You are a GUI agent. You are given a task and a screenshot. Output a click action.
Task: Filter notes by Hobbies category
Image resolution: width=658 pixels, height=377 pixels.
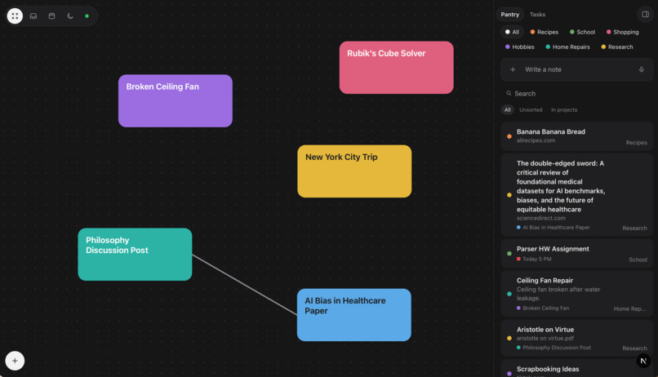(x=519, y=47)
